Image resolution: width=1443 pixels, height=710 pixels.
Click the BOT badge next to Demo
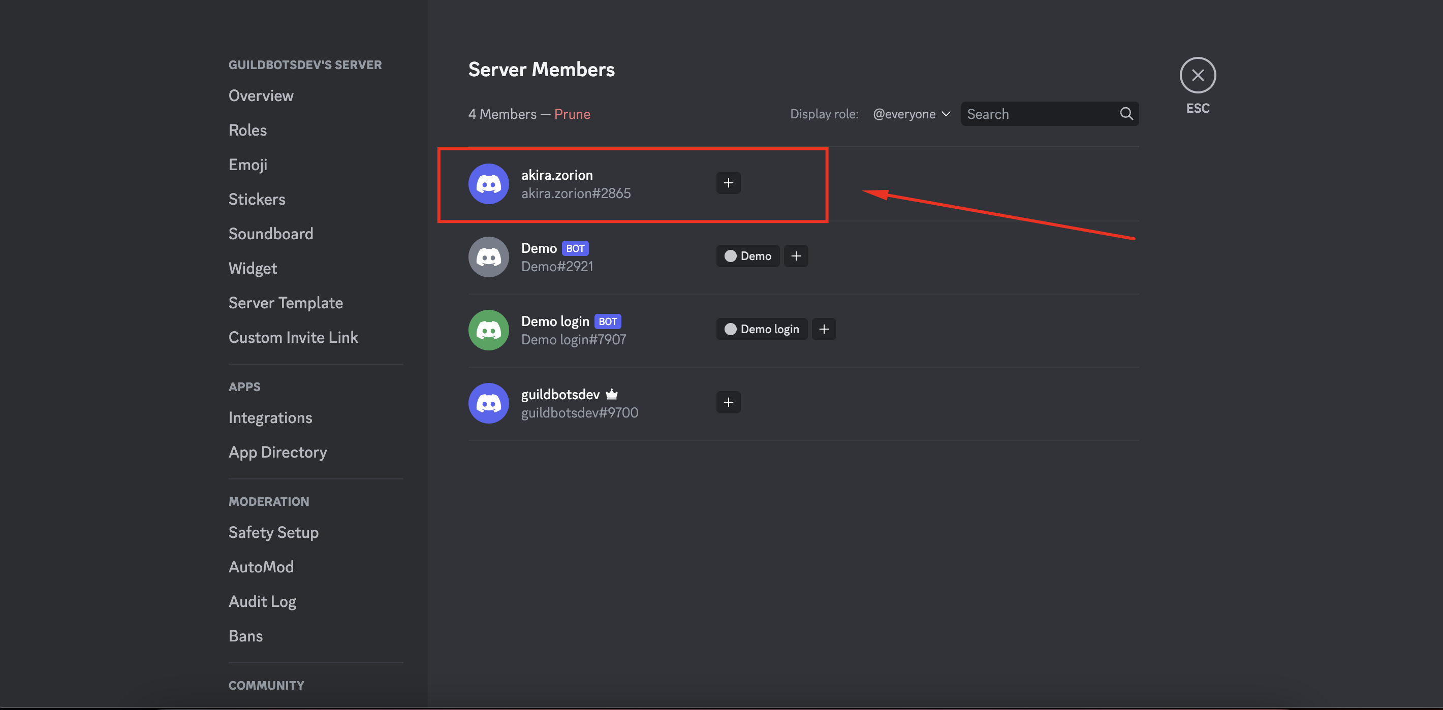click(x=575, y=248)
